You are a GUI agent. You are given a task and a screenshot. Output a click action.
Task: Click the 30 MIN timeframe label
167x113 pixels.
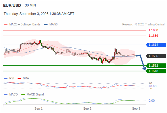[30, 5]
